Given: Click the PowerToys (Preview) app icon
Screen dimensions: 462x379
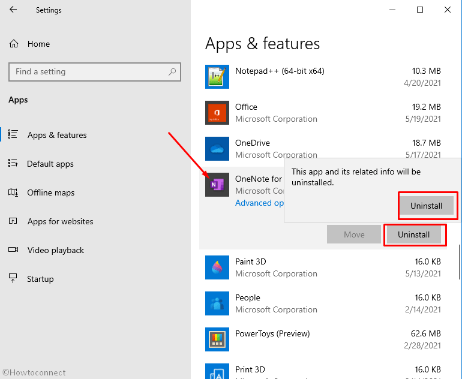Looking at the screenshot, I should (217, 339).
